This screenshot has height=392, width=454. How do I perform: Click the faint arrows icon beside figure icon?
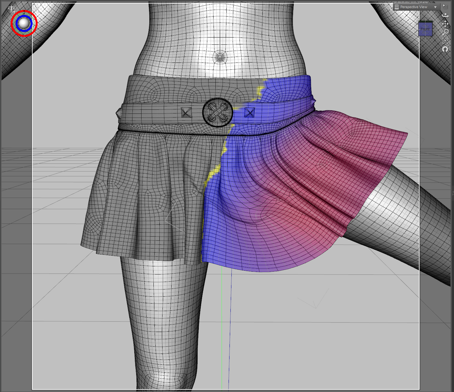pyautogui.click(x=37, y=8)
